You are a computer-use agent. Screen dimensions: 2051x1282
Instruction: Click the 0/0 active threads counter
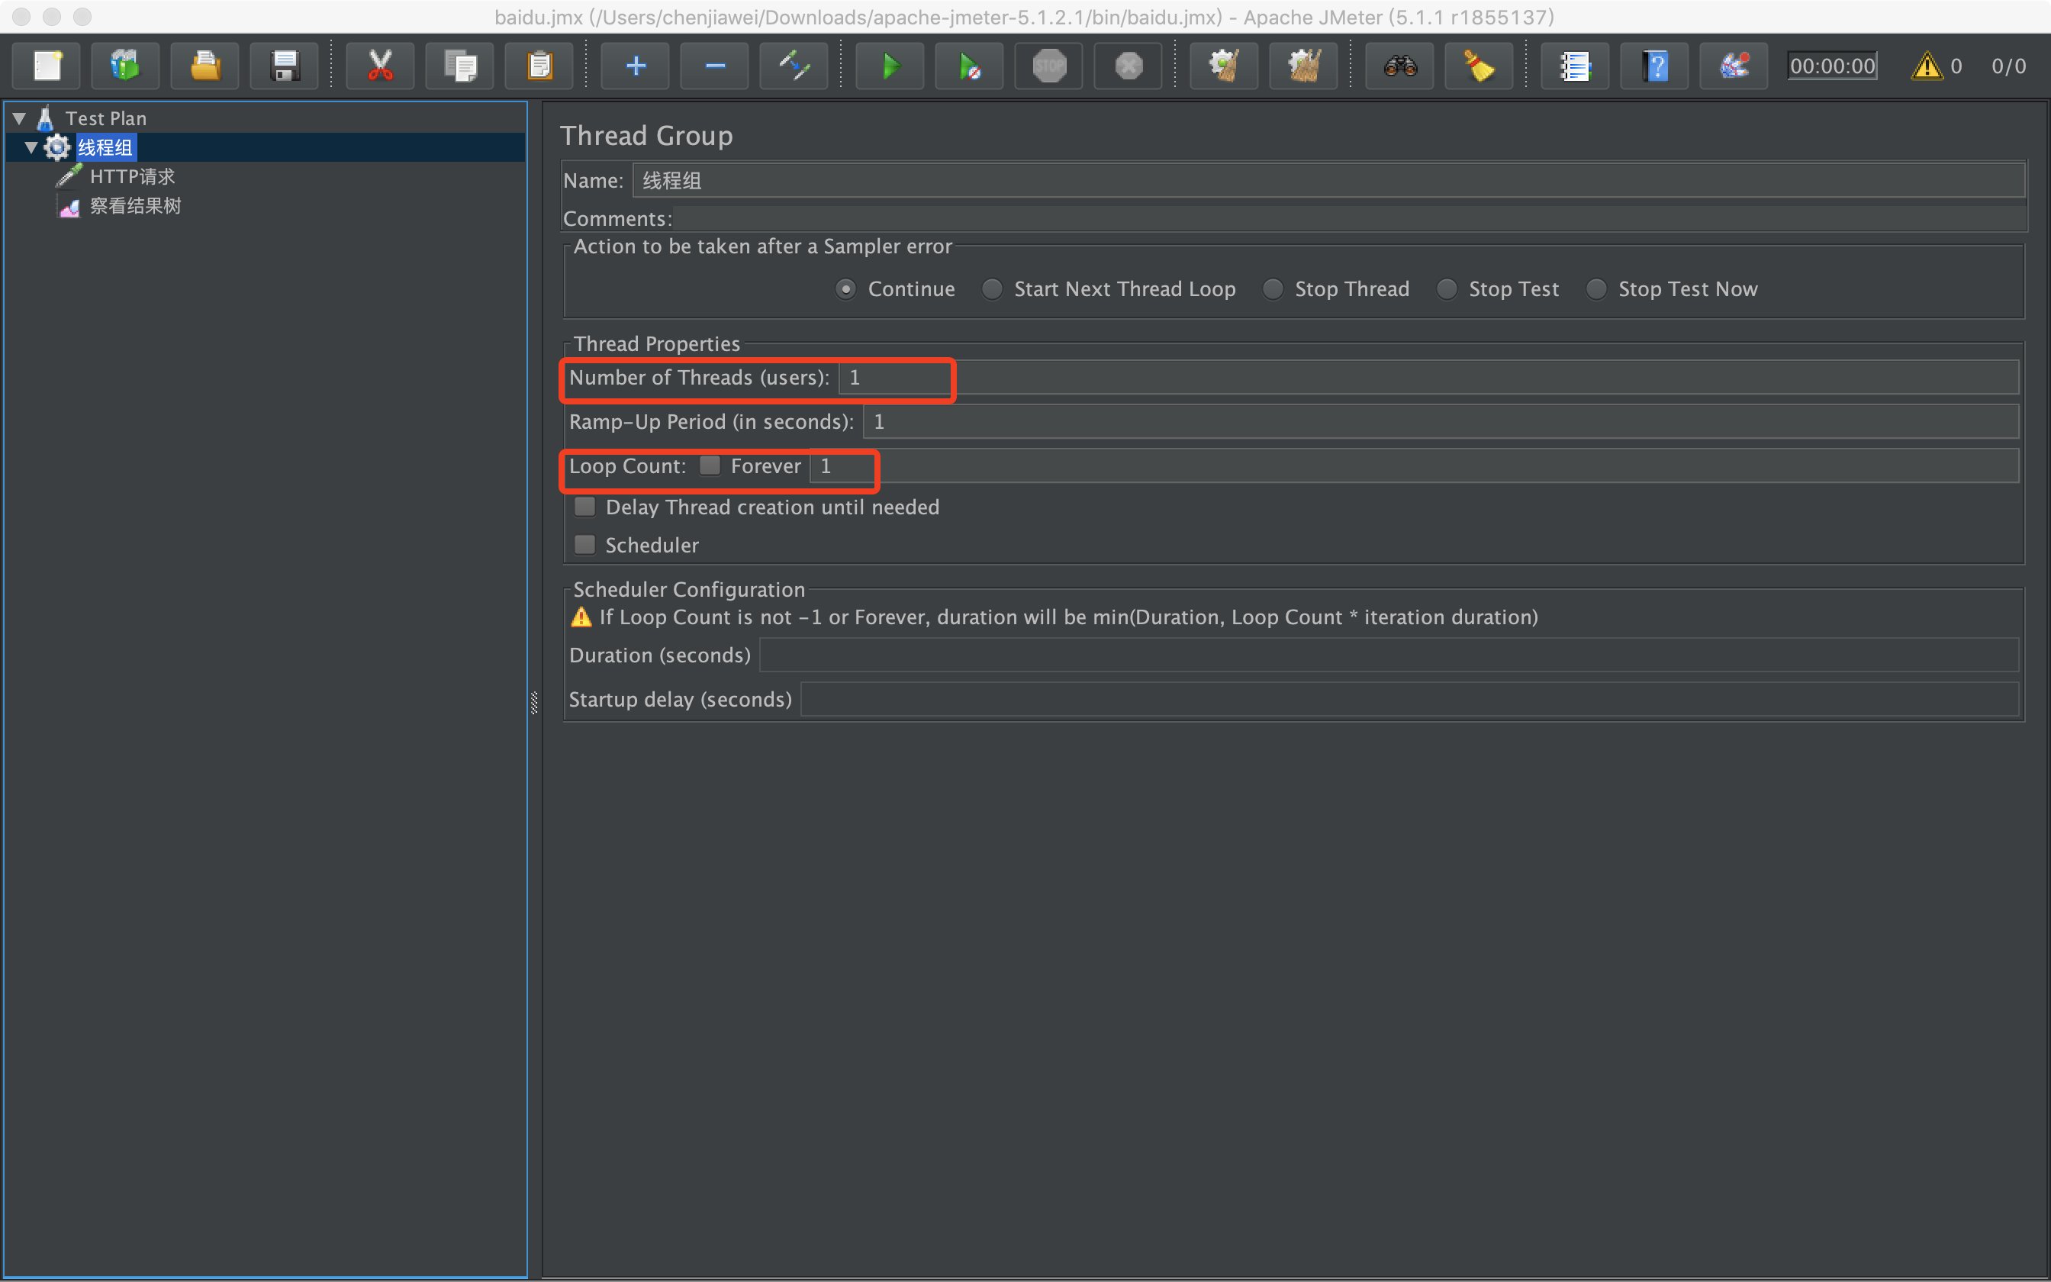pyautogui.click(x=2008, y=66)
